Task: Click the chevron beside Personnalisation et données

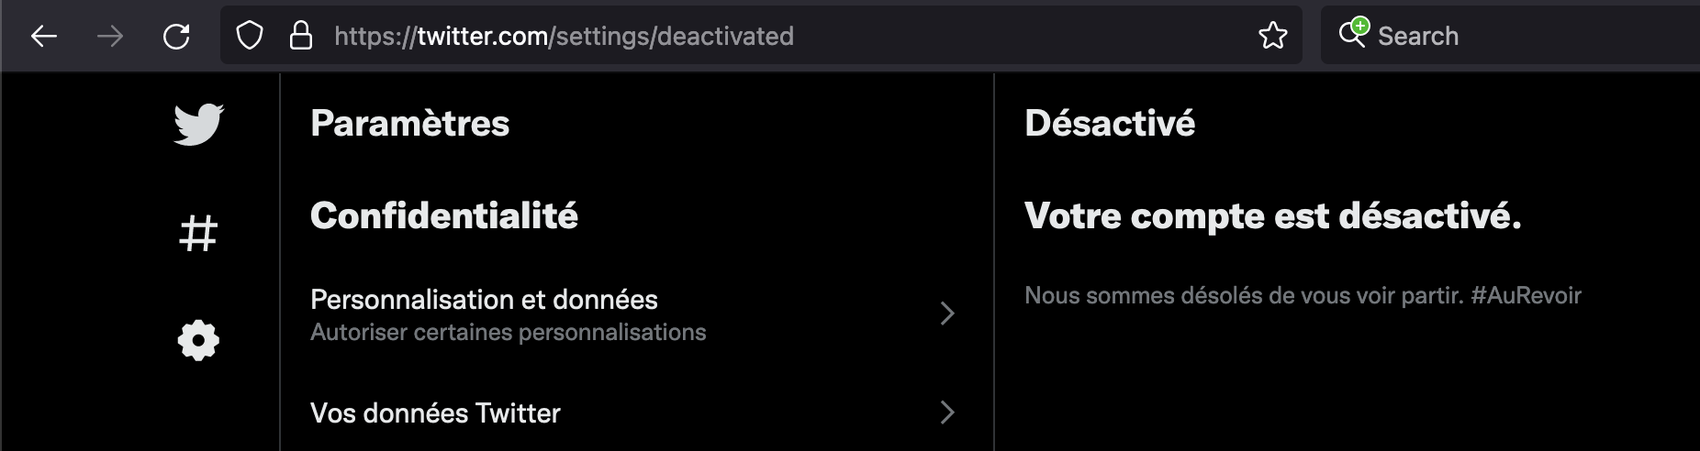Action: pyautogui.click(x=947, y=313)
